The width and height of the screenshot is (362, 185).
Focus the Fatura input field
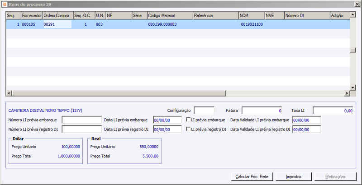click(262, 111)
